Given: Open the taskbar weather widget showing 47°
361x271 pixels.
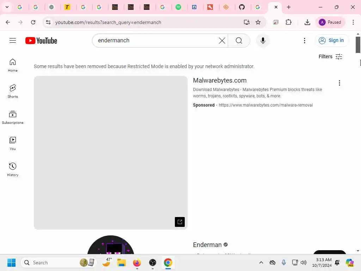Looking at the screenshot, I should coord(106,263).
